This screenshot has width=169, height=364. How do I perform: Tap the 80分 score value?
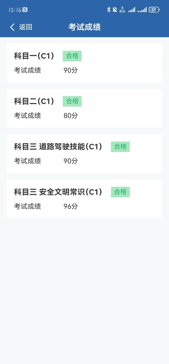[x=71, y=116]
